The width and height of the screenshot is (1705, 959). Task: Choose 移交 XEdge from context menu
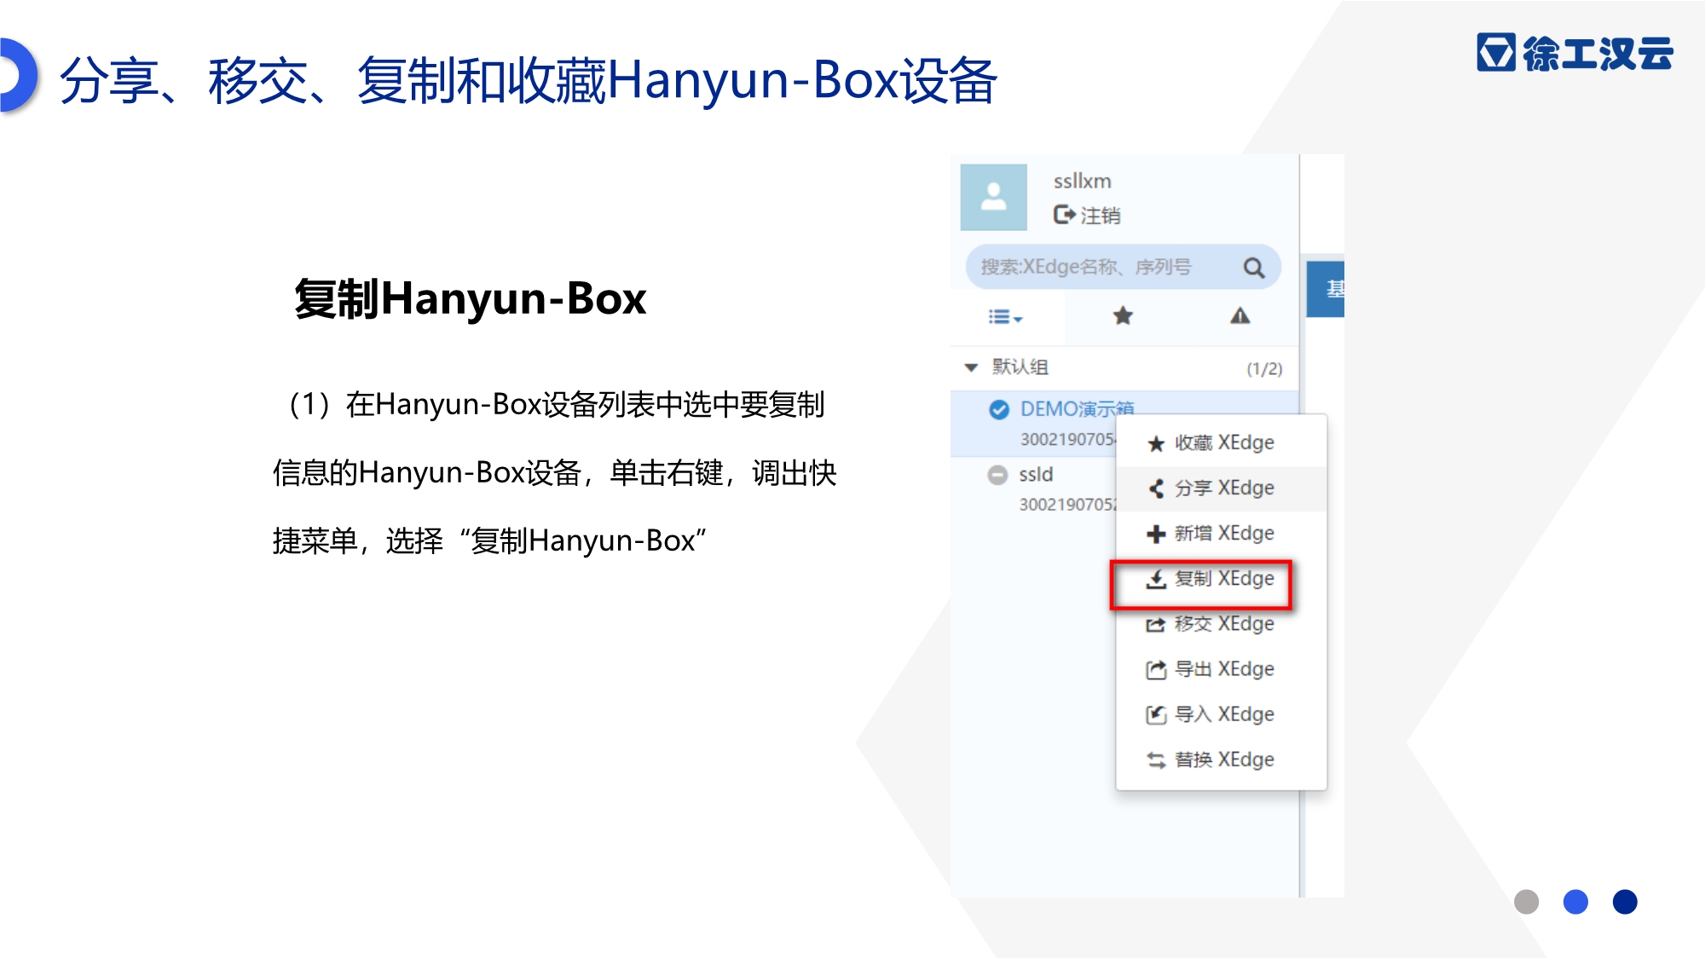point(1221,623)
